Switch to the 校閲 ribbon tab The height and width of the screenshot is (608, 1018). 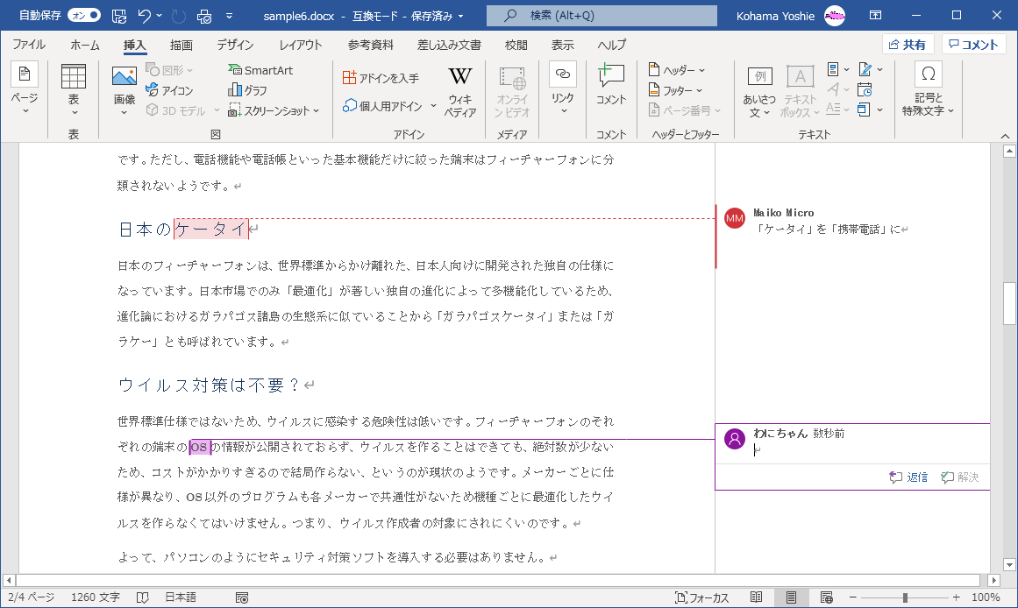coord(515,45)
